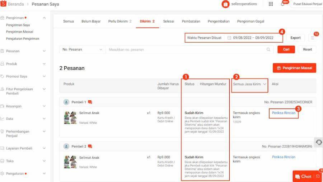
Task: Expand the Toko sidebar section
Action: [x=44, y=161]
